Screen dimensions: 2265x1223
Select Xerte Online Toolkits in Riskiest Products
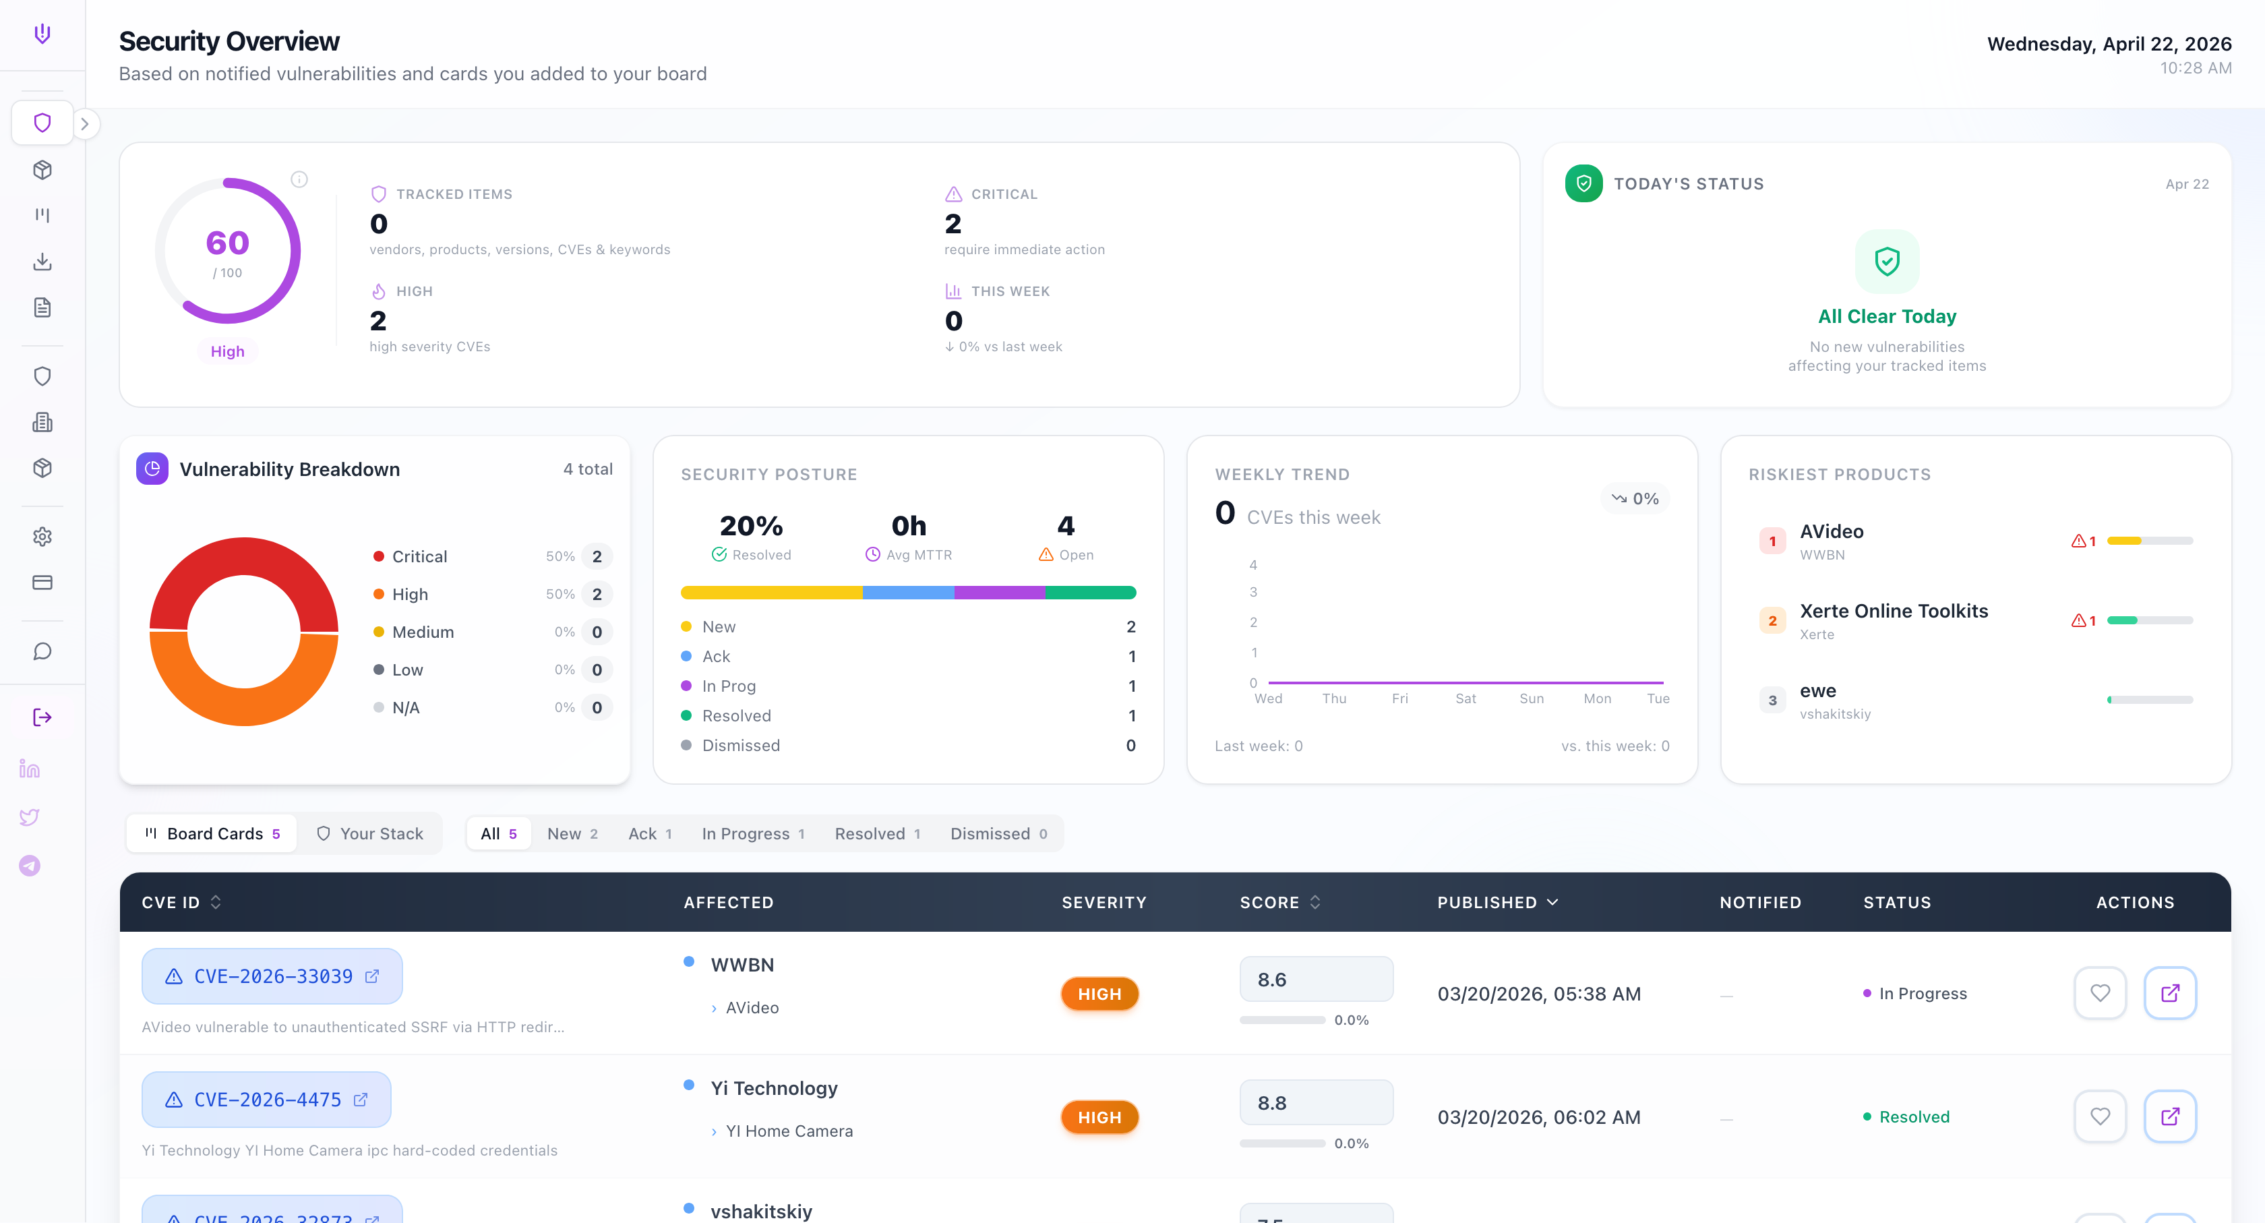pos(1975,621)
